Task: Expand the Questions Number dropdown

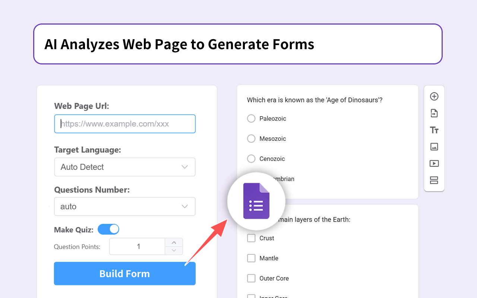Action: coord(125,206)
